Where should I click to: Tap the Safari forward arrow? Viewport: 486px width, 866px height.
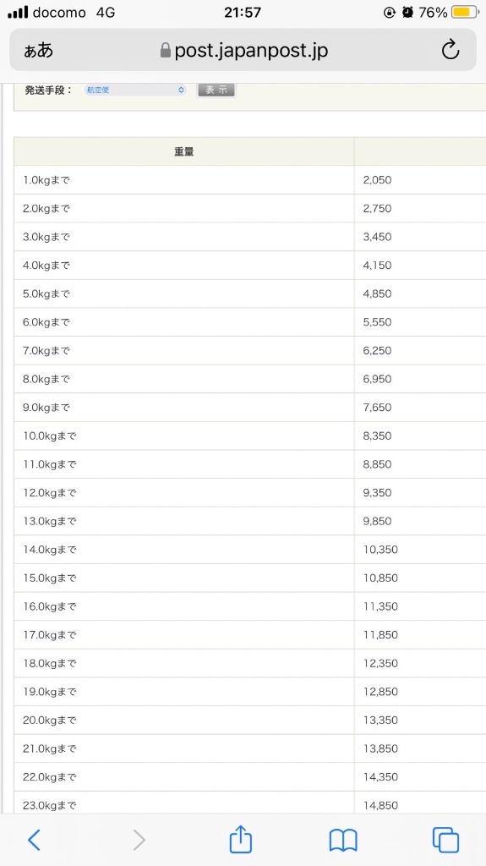point(139,840)
